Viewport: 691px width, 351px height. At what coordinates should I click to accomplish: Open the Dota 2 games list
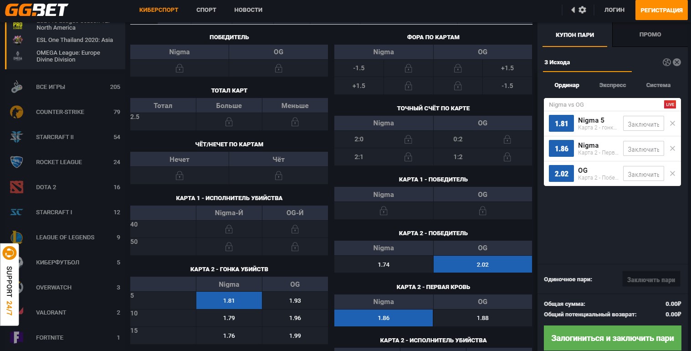click(65, 187)
